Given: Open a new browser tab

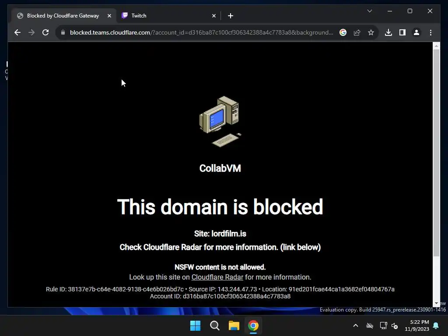Looking at the screenshot, I should click(231, 16).
